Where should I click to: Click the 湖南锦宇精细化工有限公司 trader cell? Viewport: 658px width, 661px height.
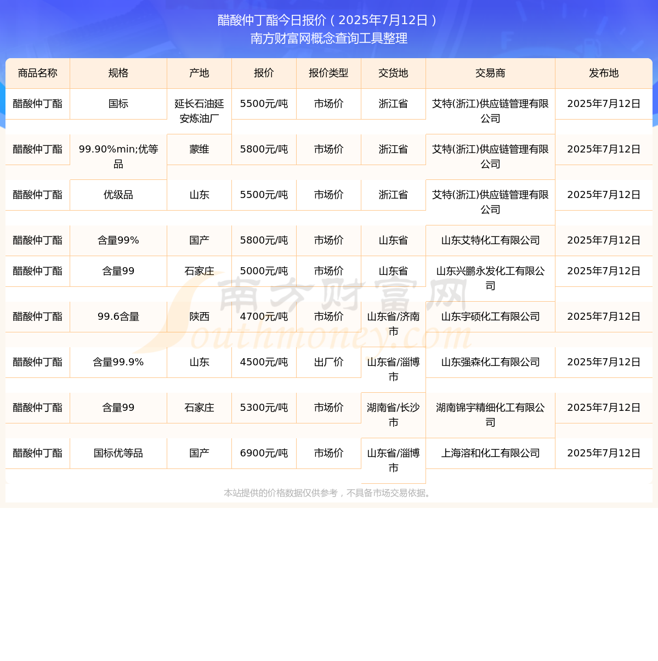tap(491, 415)
